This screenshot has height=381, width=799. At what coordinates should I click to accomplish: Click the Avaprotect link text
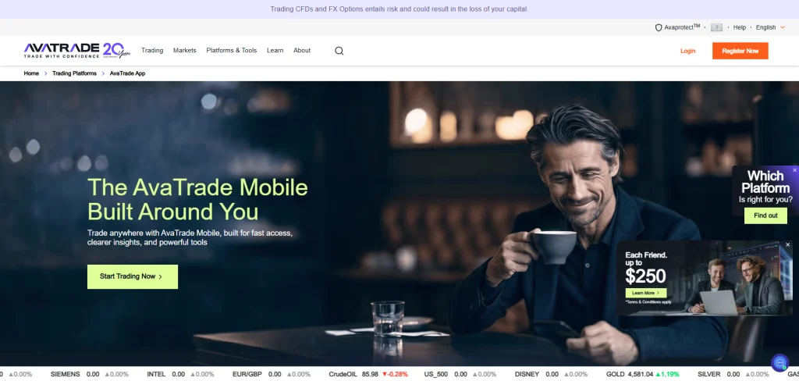[x=682, y=27]
